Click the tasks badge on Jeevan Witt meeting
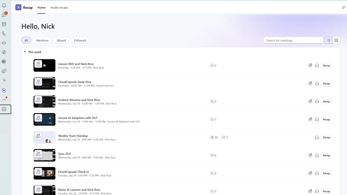This screenshot has height=195, width=347. 213,66
